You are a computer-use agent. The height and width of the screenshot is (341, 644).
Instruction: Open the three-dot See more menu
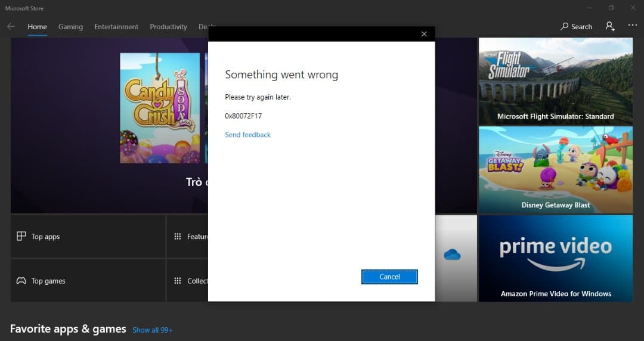633,26
